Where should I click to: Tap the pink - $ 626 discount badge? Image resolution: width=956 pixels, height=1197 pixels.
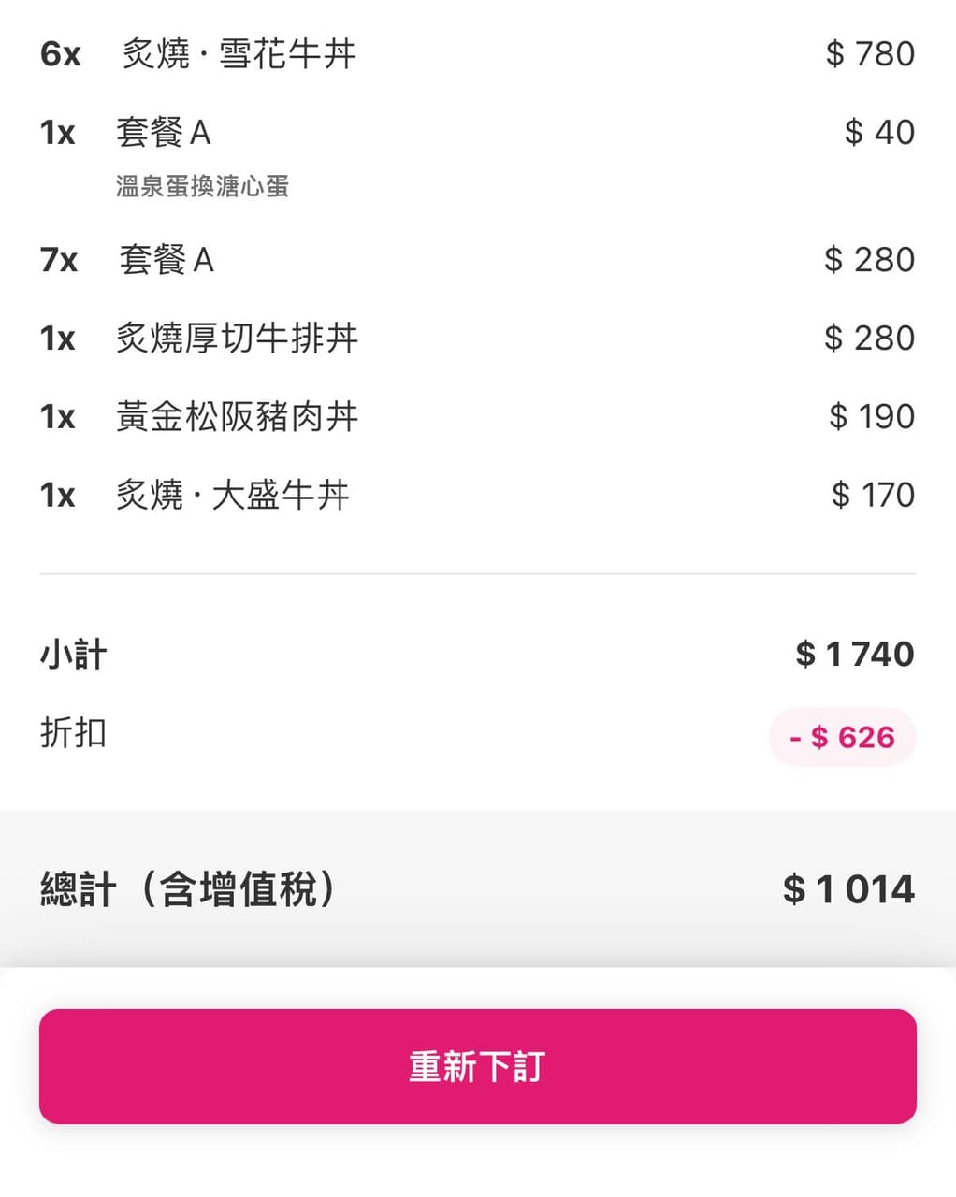pos(843,737)
